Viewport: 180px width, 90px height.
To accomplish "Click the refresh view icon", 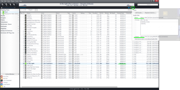I will coord(25,10).
